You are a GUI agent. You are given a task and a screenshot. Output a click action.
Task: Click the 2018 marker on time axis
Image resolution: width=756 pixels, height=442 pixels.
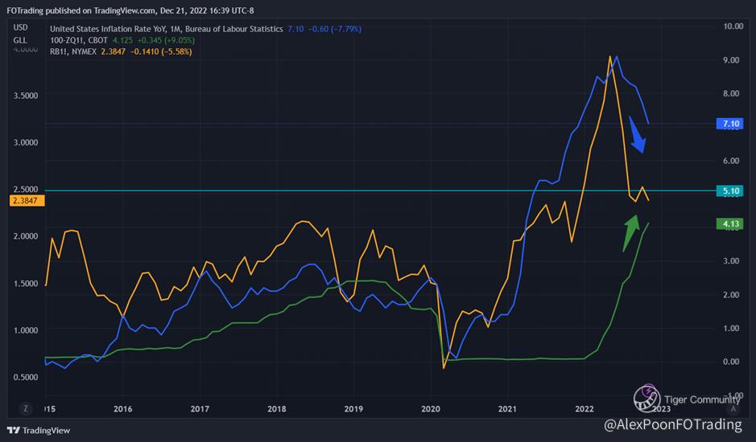coord(276,408)
